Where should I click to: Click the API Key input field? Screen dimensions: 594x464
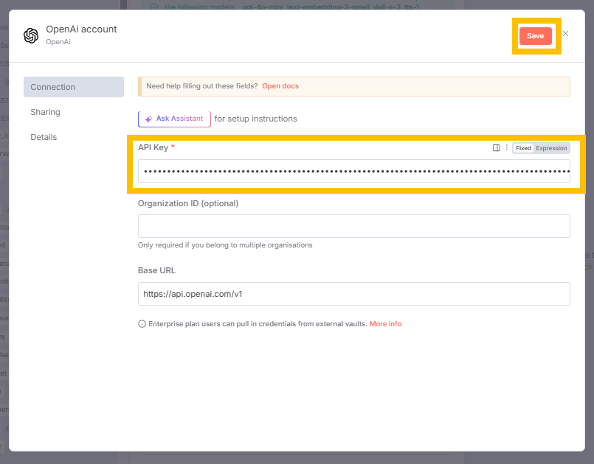pyautogui.click(x=354, y=171)
